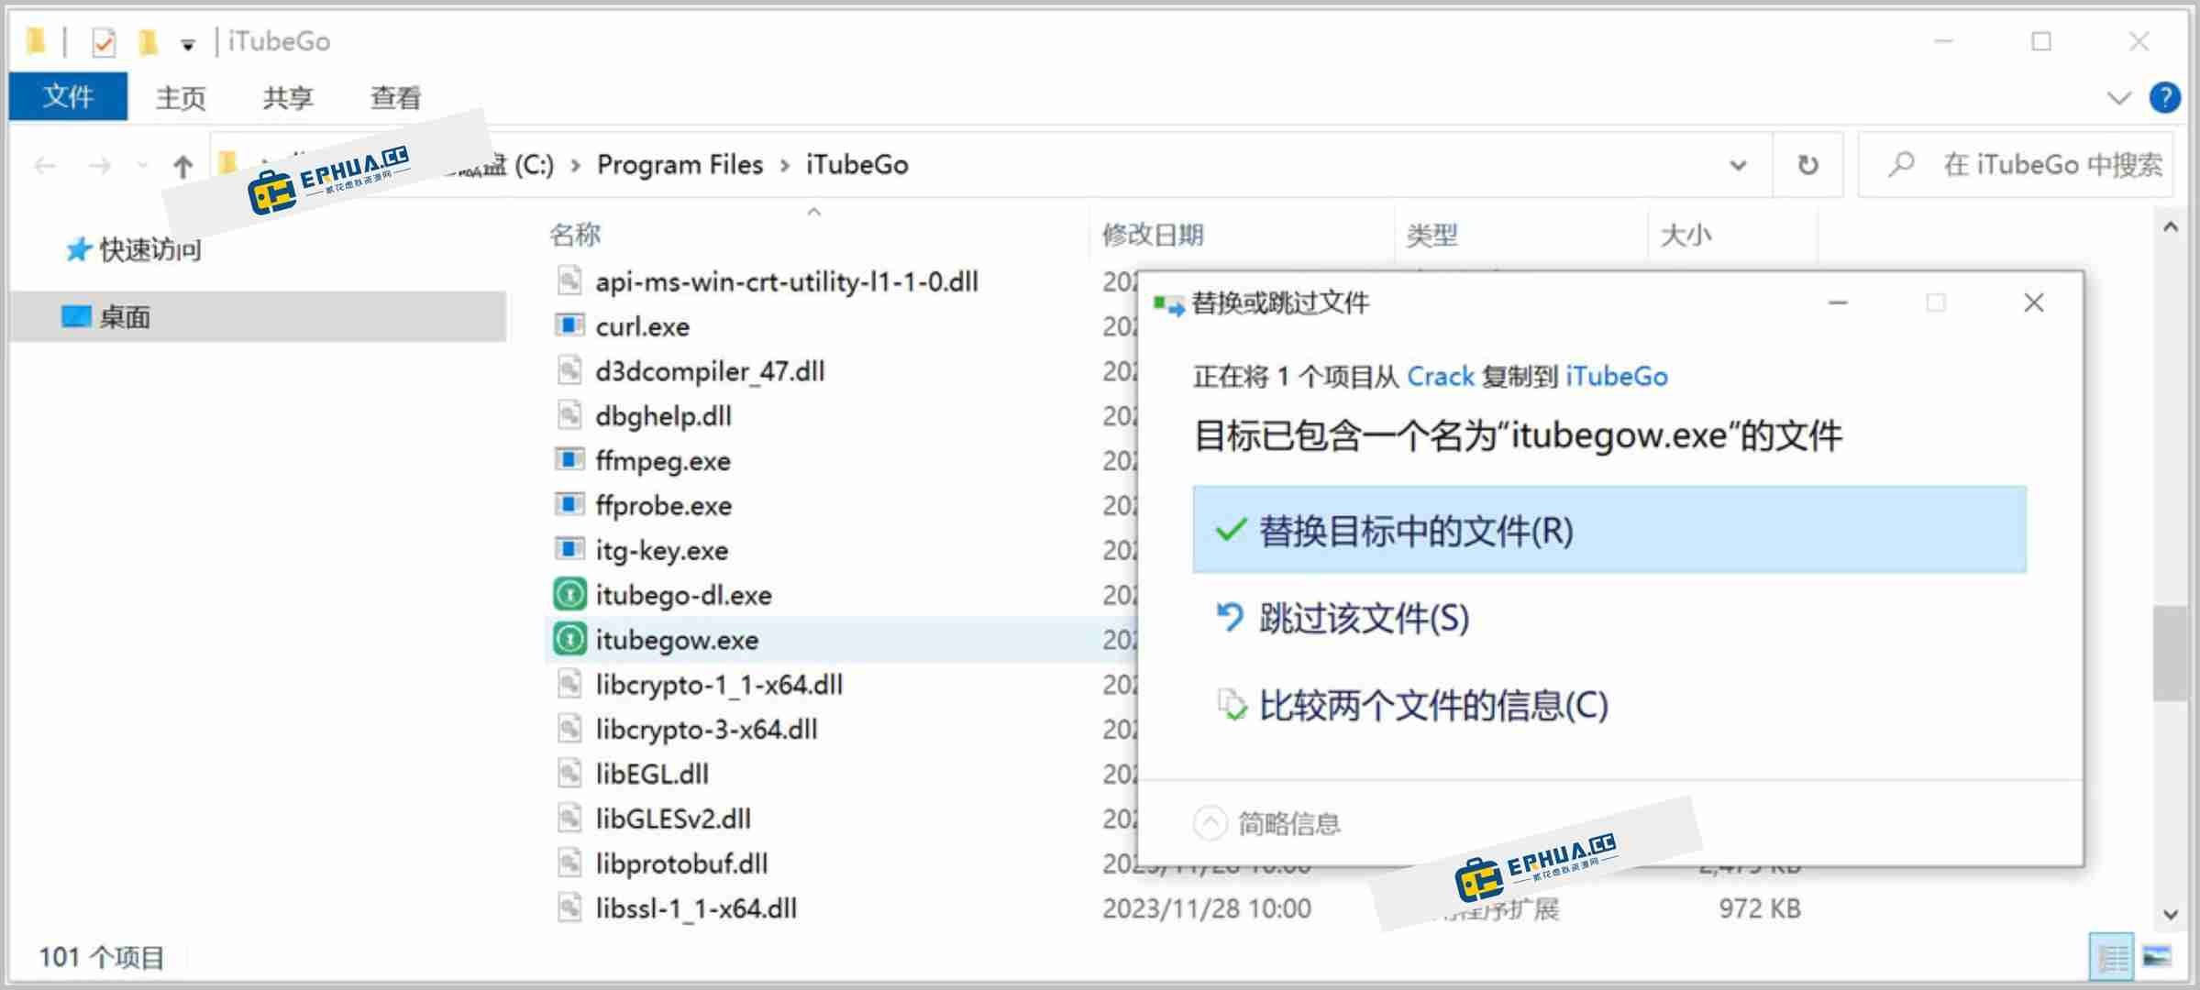
Task: Select the libEGL.dll file icon
Action: click(569, 773)
